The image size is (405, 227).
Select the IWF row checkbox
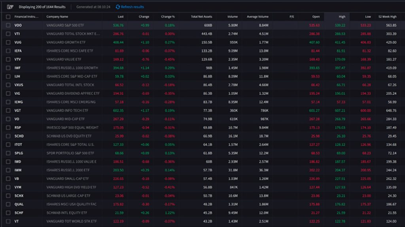[x=8, y=68]
